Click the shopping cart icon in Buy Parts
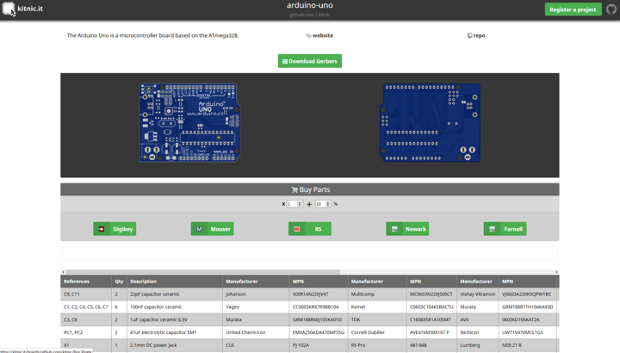 294,189
